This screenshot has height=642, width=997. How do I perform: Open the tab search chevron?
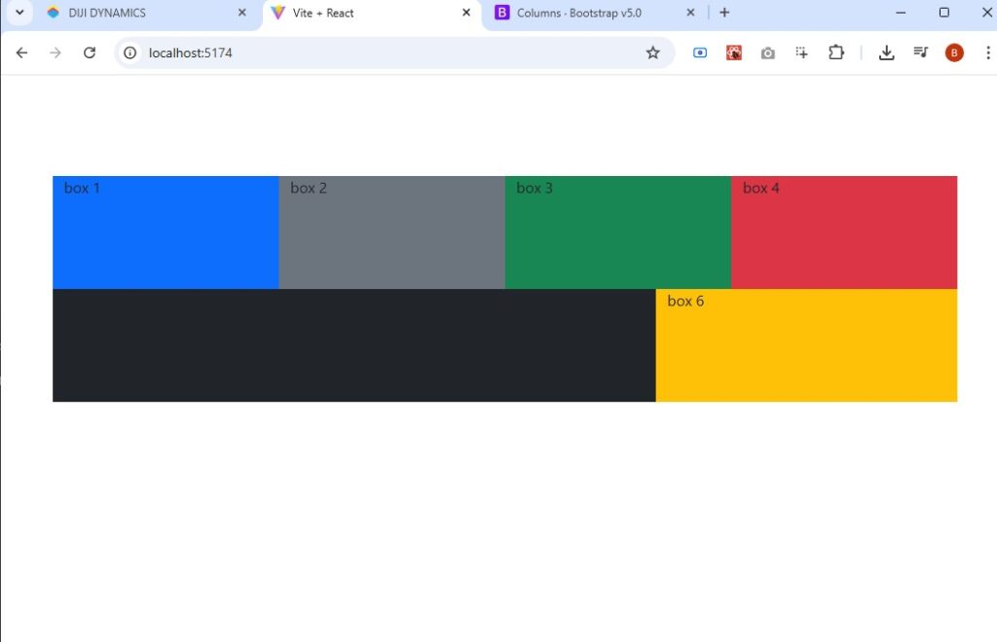coord(18,13)
